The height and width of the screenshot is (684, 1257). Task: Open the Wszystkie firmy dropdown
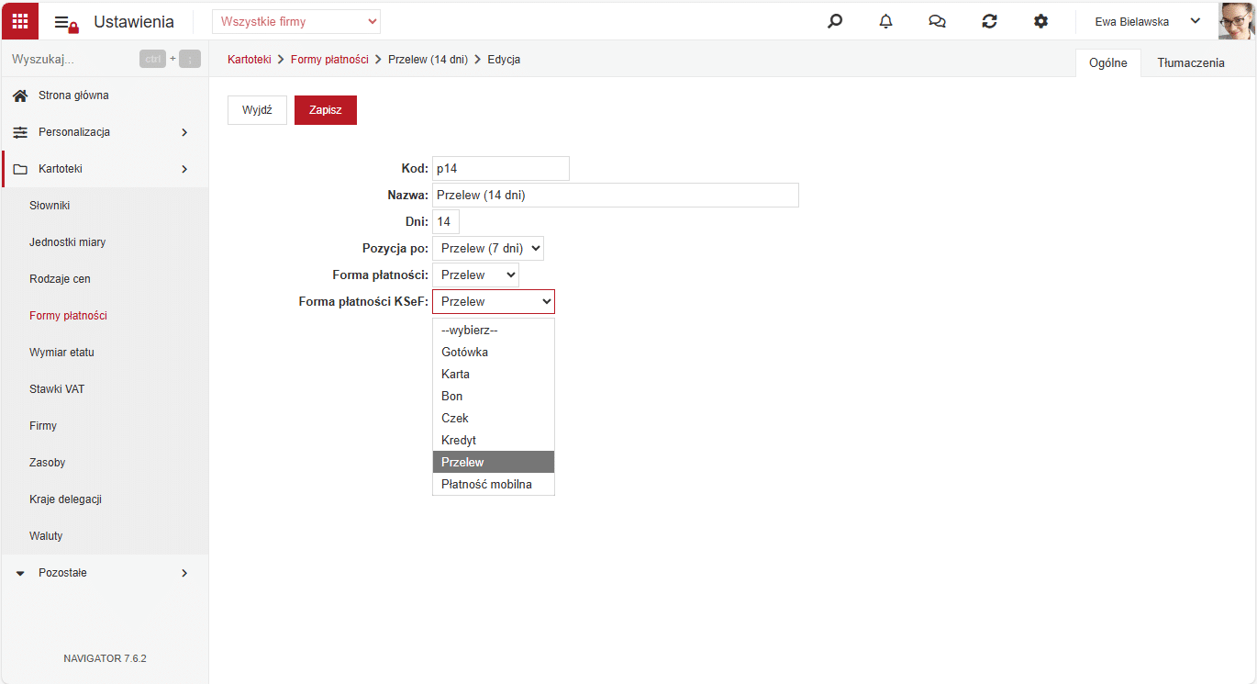tap(296, 21)
